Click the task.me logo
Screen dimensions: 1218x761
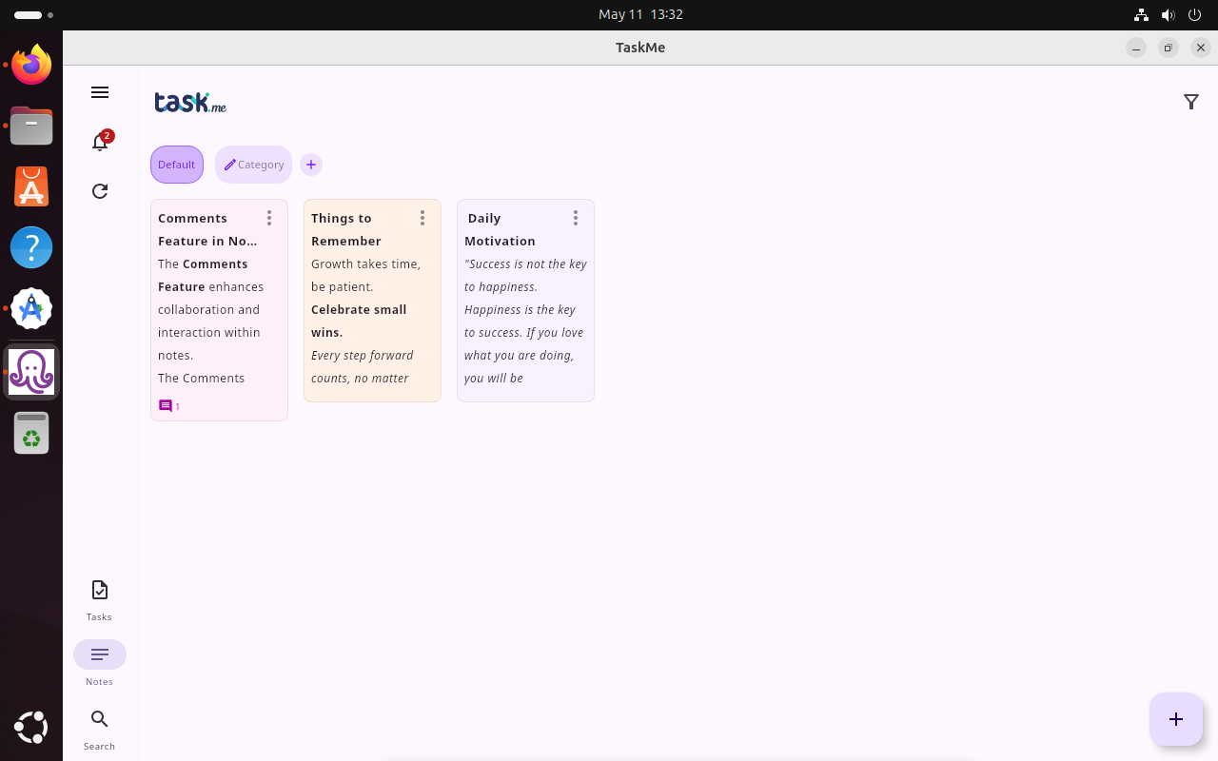[189, 102]
